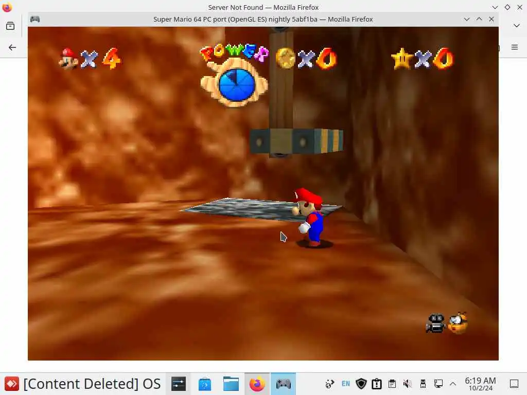
Task: Open Firefox hamburger application menu
Action: click(515, 47)
